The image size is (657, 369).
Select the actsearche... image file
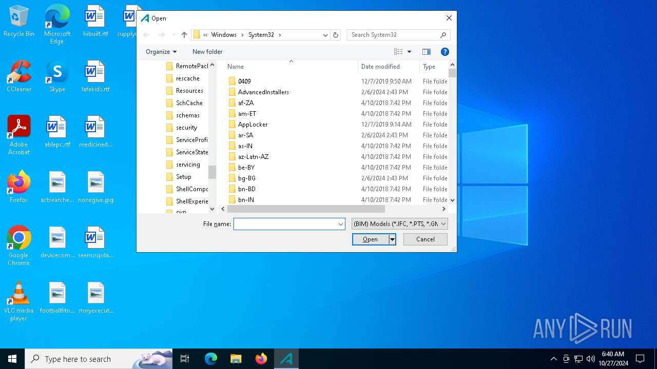(57, 188)
